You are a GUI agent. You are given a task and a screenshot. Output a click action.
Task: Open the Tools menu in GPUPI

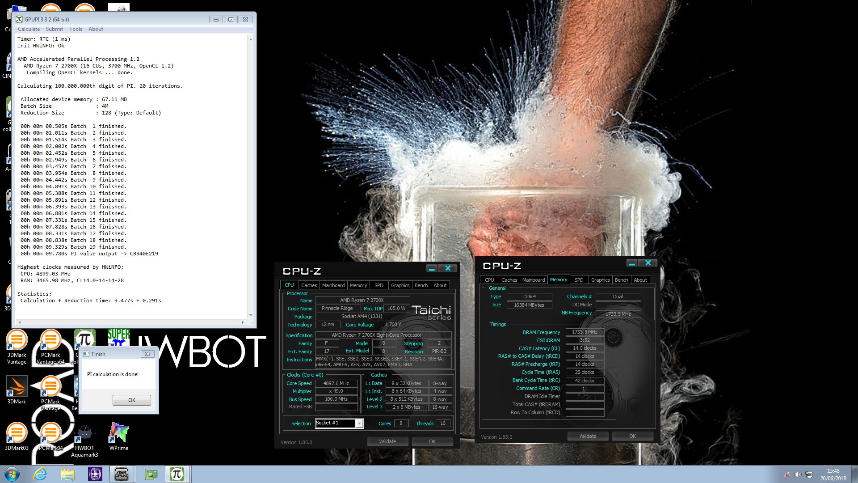click(76, 29)
